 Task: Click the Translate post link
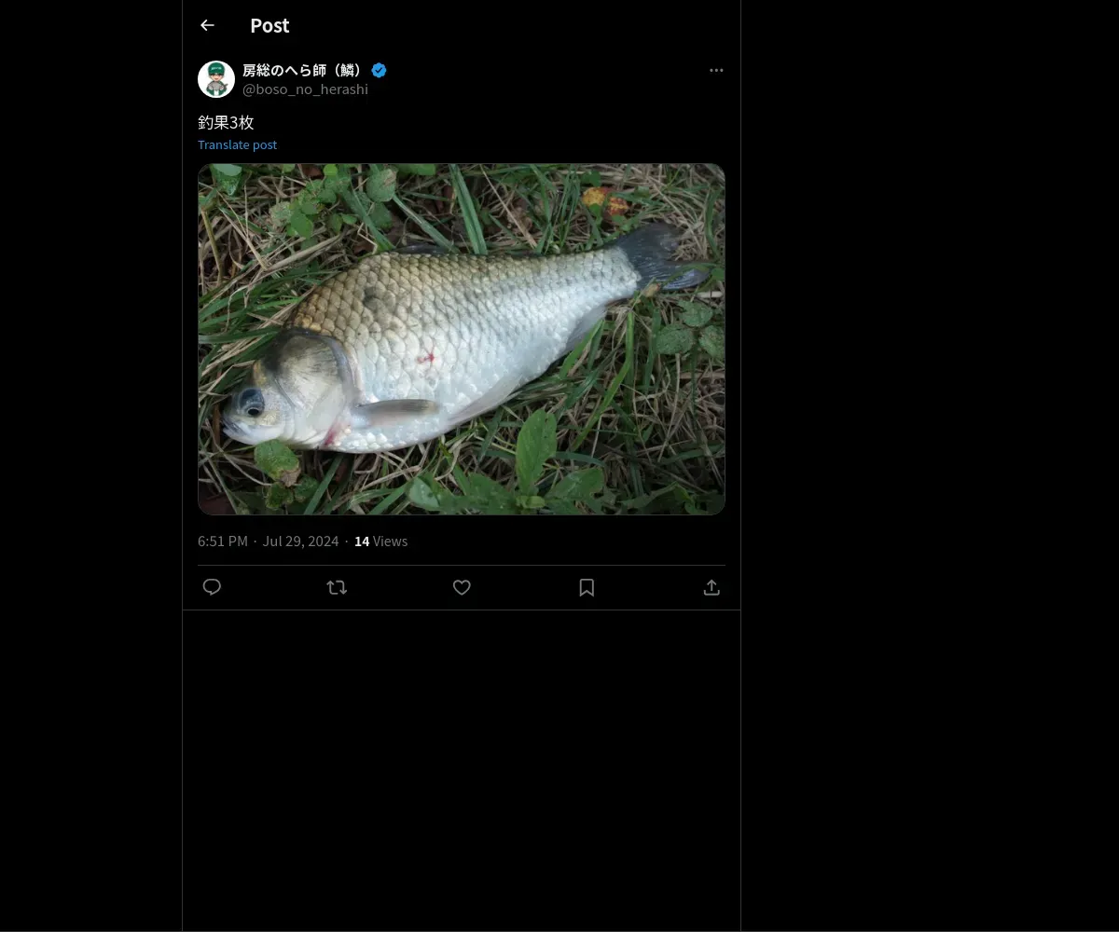pyautogui.click(x=237, y=144)
